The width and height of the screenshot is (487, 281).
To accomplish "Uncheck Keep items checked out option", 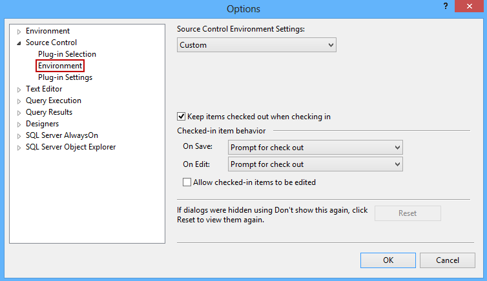I will 181,117.
